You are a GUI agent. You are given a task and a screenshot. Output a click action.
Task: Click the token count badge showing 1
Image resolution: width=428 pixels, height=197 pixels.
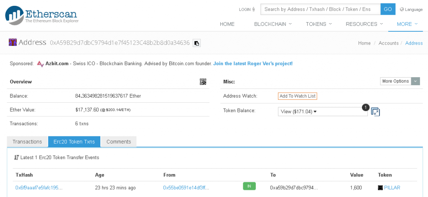pos(365,107)
